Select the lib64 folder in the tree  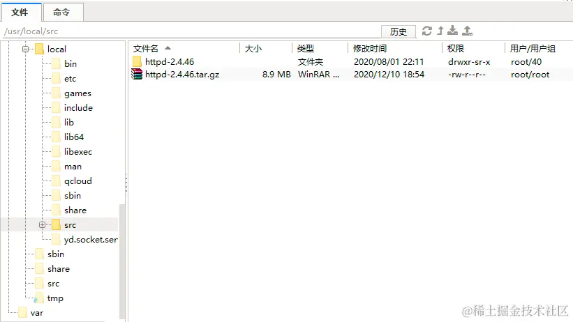(74, 137)
